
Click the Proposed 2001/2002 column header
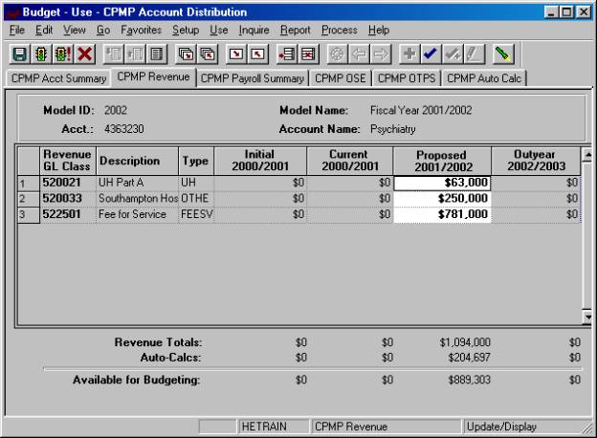coord(443,159)
